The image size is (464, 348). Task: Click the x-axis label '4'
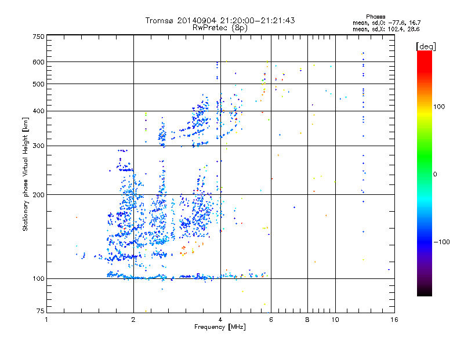coord(220,320)
